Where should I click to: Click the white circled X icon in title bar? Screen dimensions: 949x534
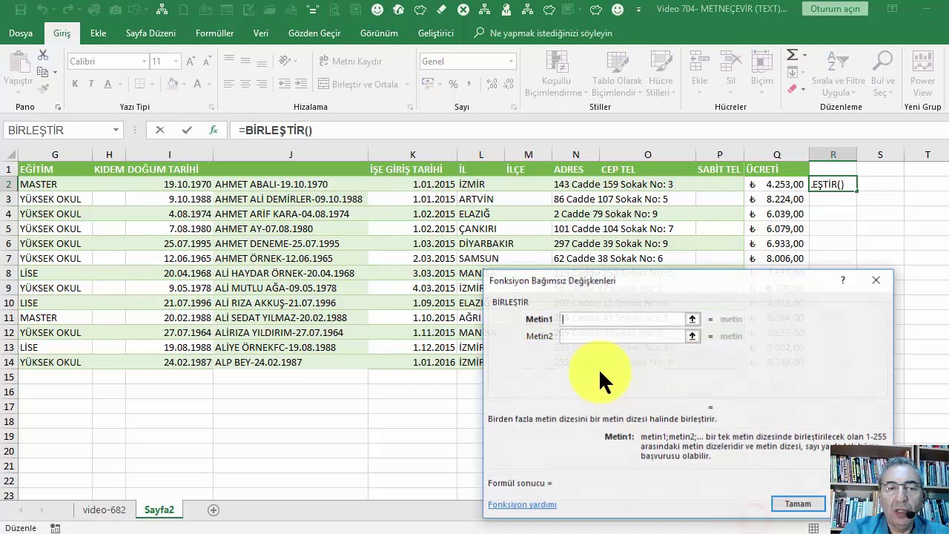click(463, 10)
